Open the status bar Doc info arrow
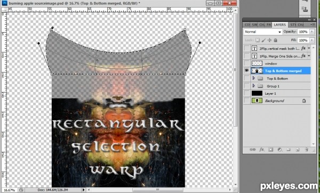 83,190
